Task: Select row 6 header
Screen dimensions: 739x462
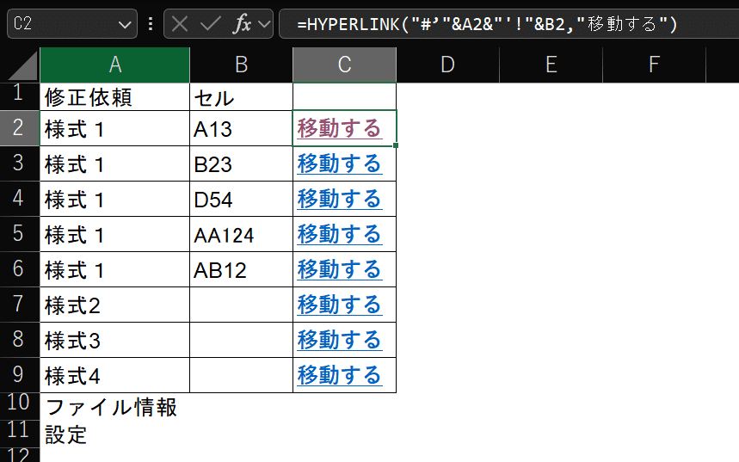Action: click(x=20, y=268)
